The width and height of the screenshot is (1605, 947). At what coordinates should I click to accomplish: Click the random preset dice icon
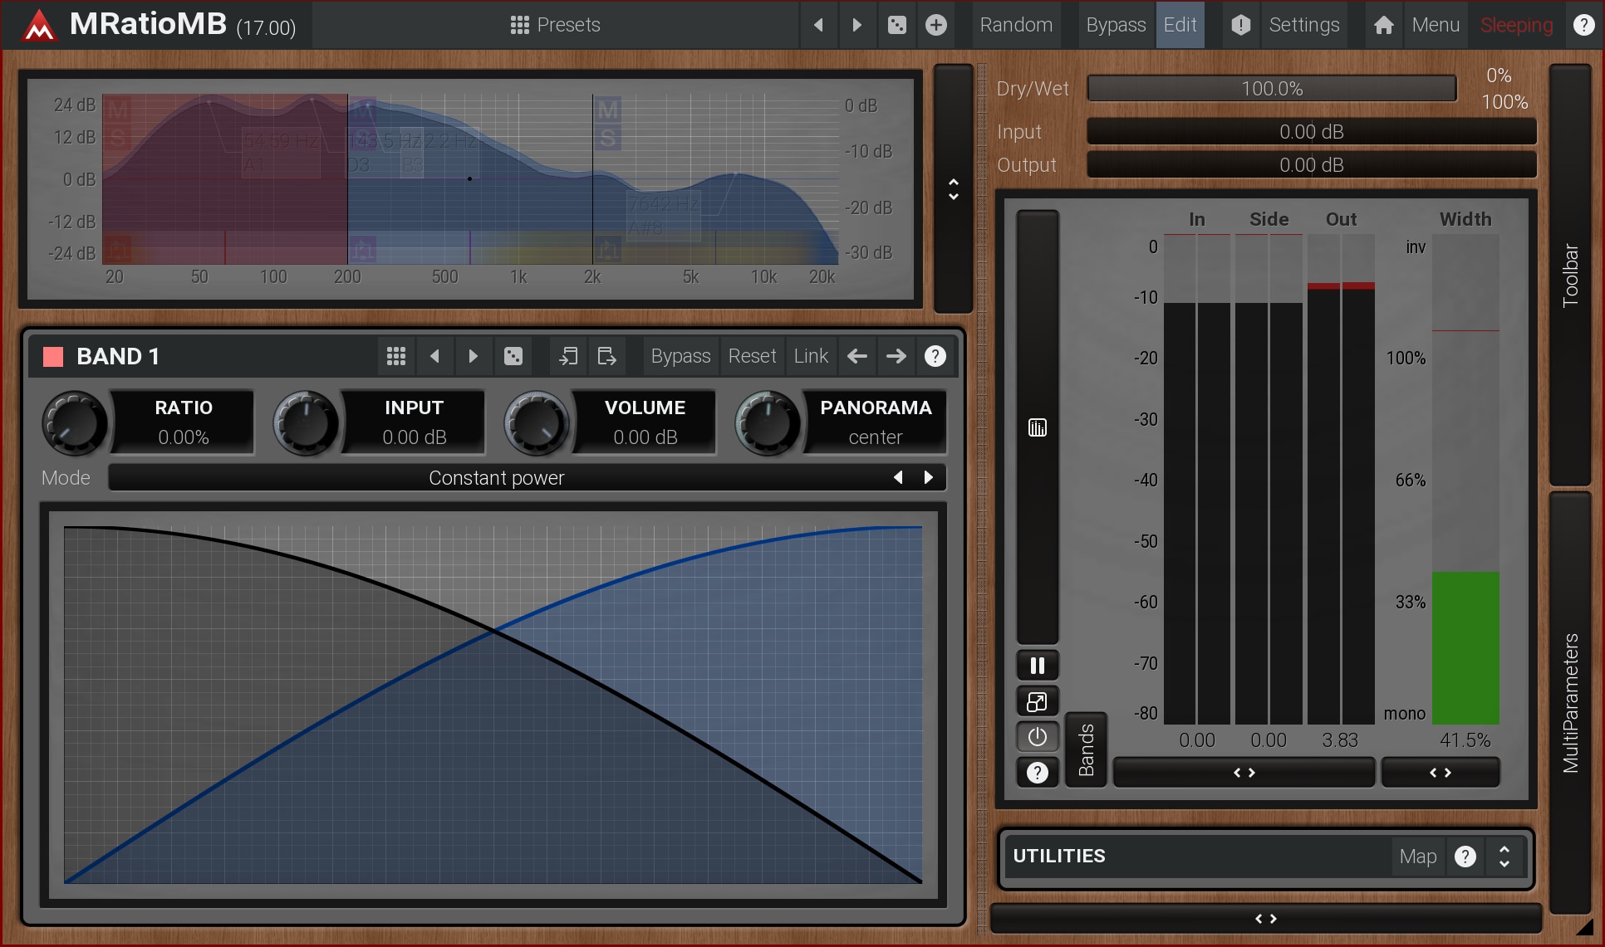click(897, 25)
